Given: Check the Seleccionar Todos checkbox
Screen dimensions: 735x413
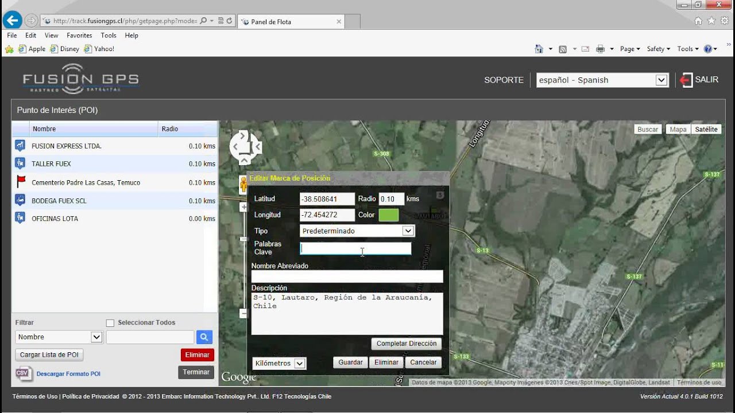Looking at the screenshot, I should [x=110, y=323].
